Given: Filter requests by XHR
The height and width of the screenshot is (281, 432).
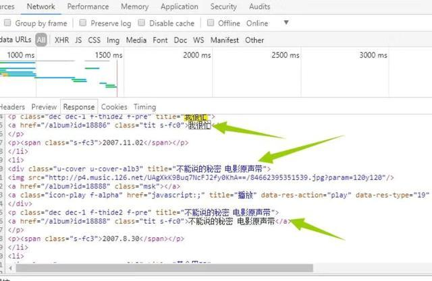Looking at the screenshot, I should pyautogui.click(x=61, y=40).
